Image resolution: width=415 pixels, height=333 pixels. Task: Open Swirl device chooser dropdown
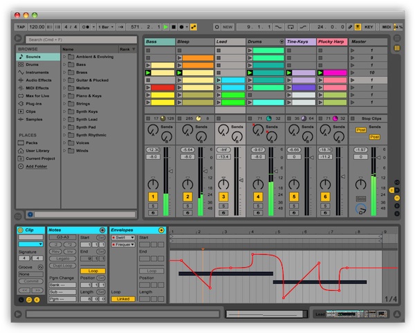[x=123, y=237]
